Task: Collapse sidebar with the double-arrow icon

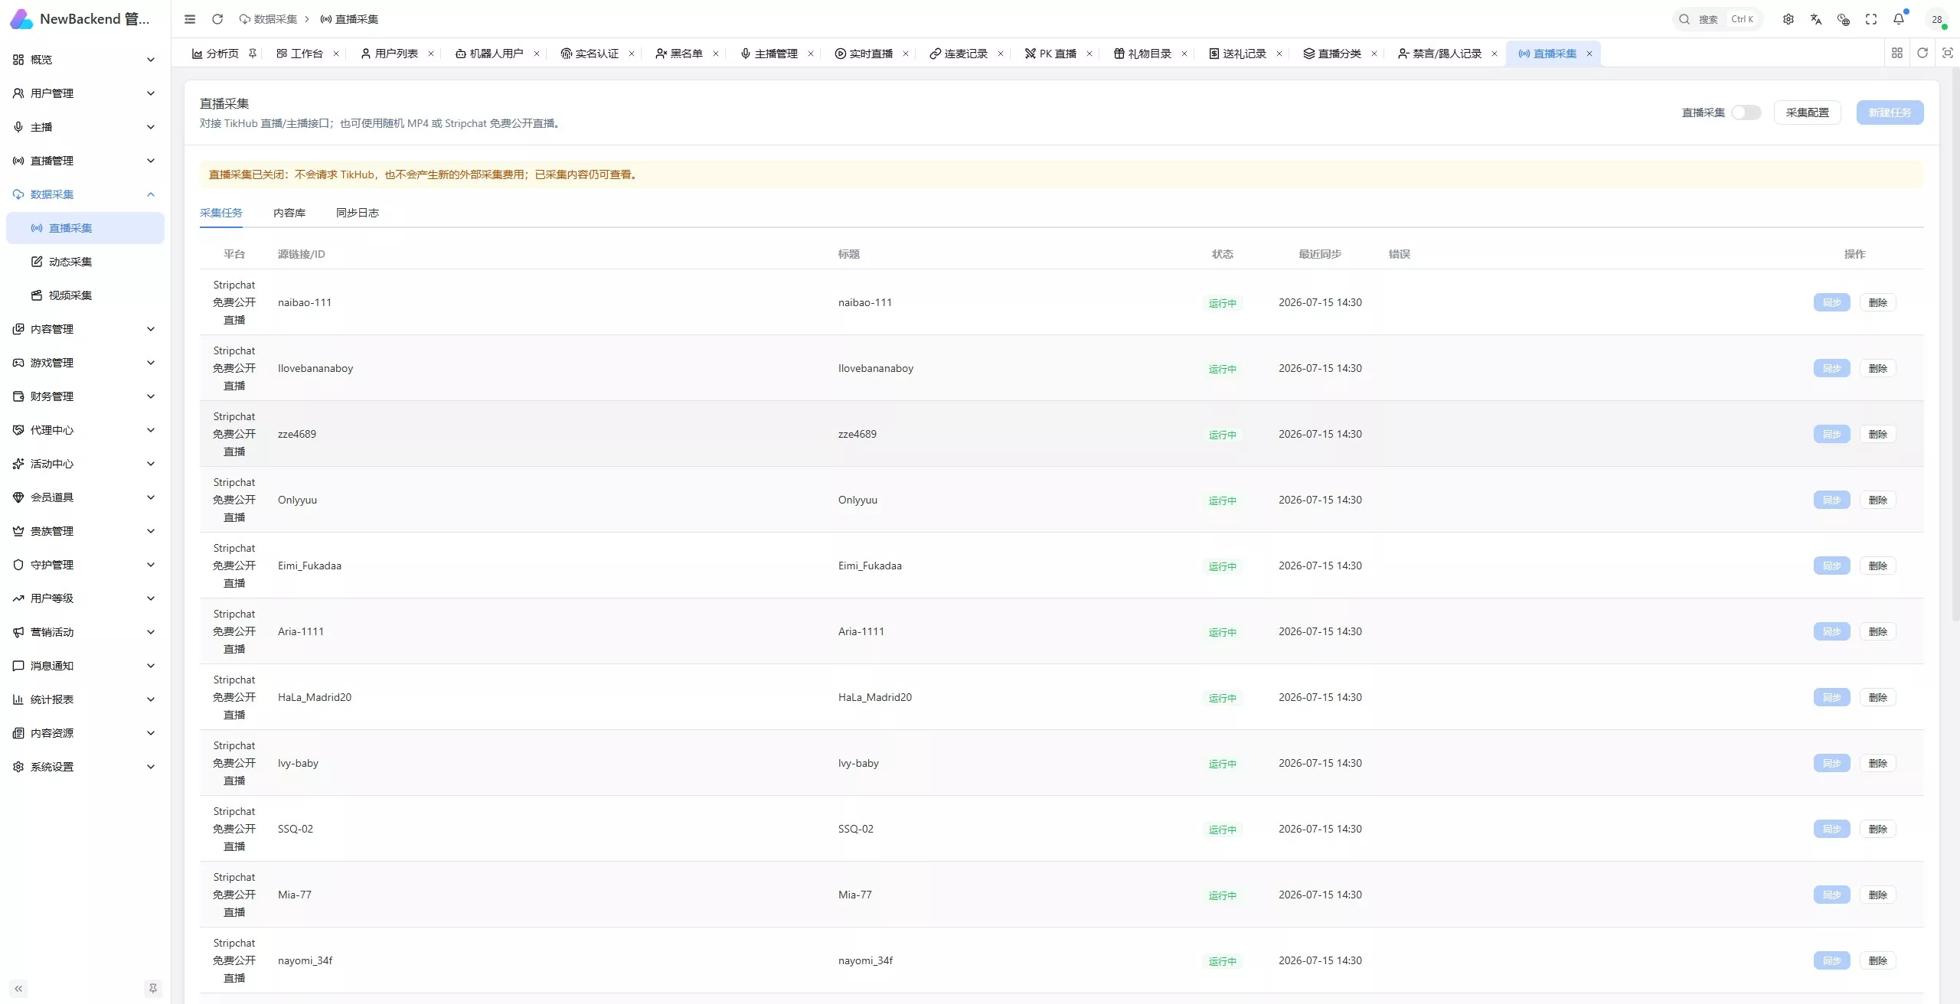Action: 18,989
